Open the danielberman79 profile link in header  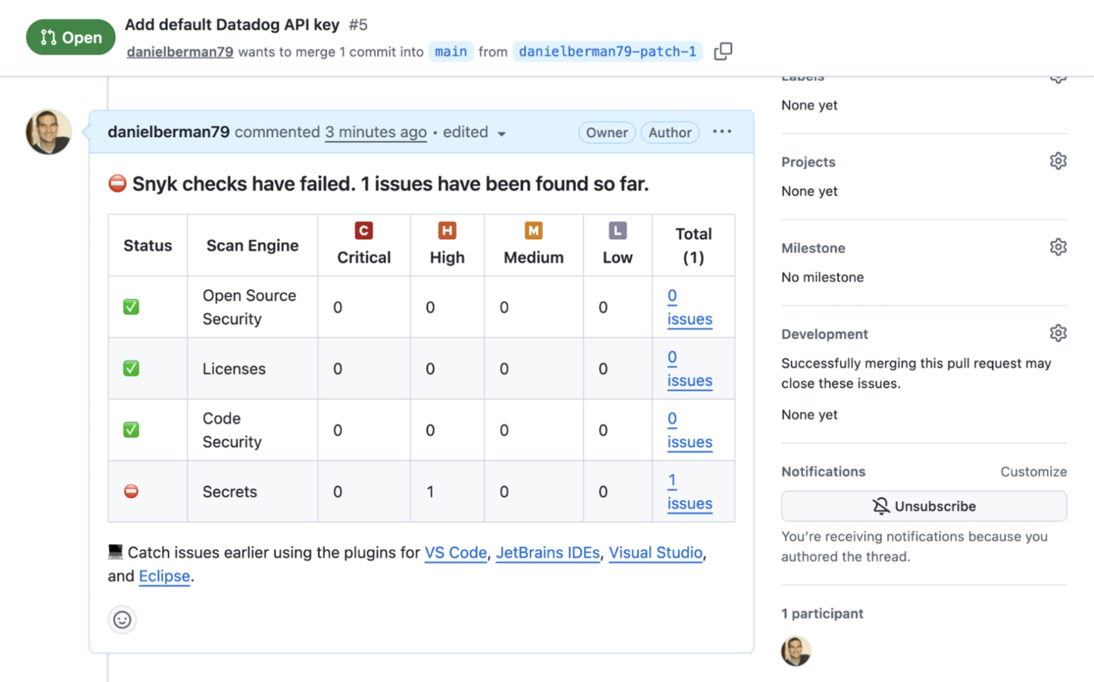coord(180,52)
